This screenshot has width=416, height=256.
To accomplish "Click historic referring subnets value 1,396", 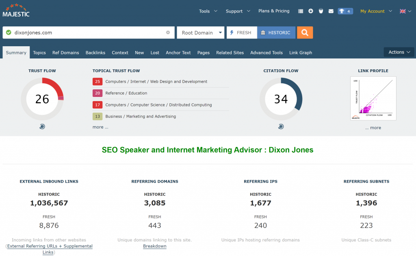I will pos(366,203).
